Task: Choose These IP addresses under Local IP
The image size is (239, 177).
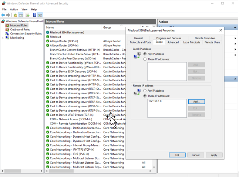Action: (x=145, y=59)
